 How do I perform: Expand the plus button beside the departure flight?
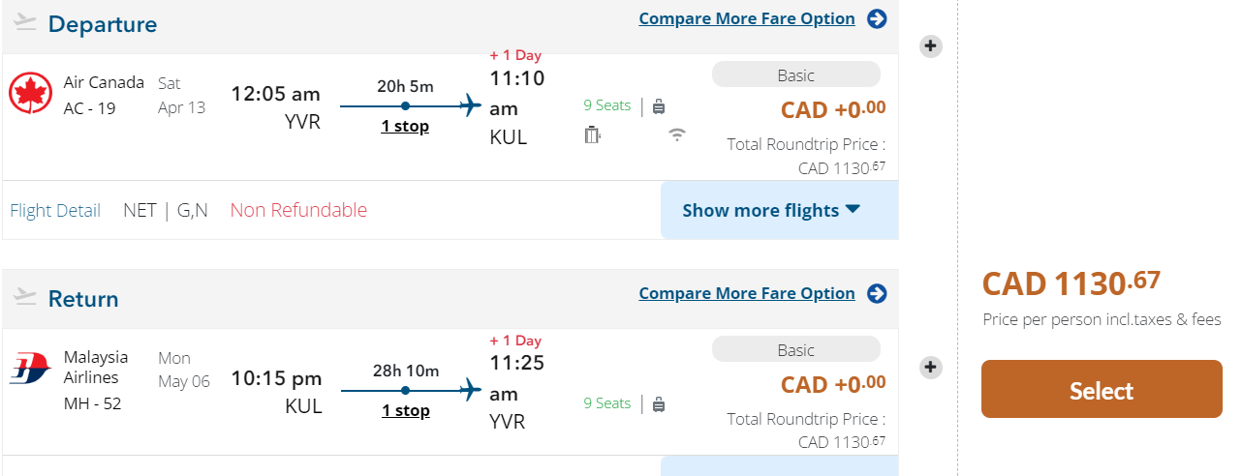(x=930, y=45)
